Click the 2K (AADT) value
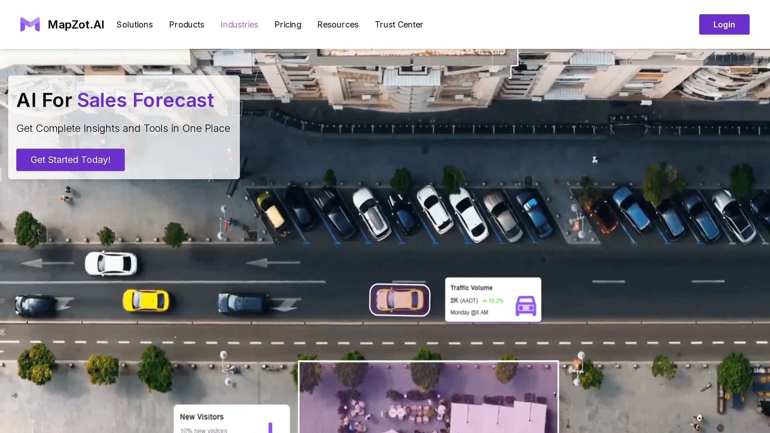 tap(464, 300)
